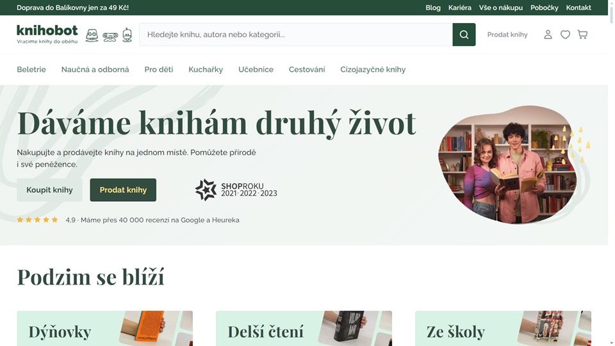Open the user account icon

(x=548, y=35)
